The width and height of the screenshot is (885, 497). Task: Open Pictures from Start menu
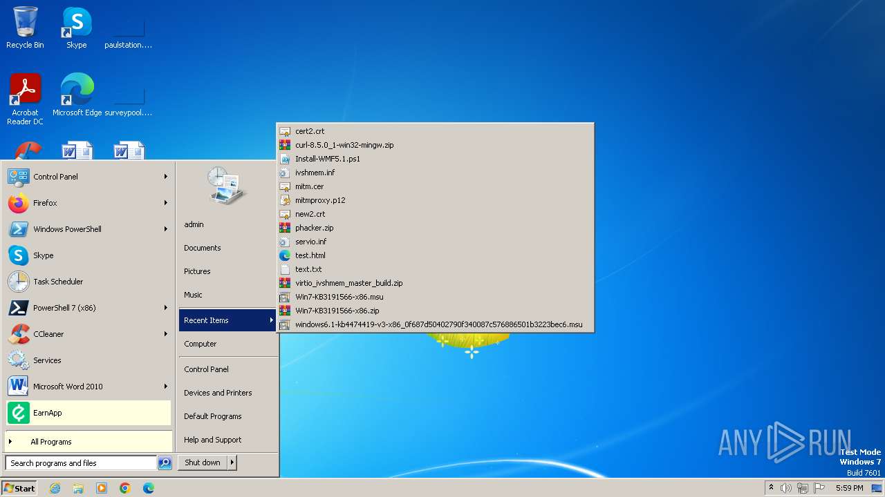(x=197, y=271)
